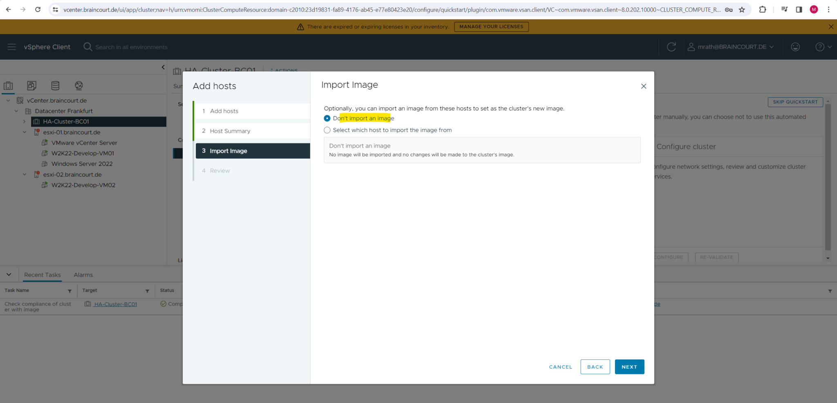The image size is (837, 403).
Task: Select the Recent Tasks tab
Action: point(42,275)
